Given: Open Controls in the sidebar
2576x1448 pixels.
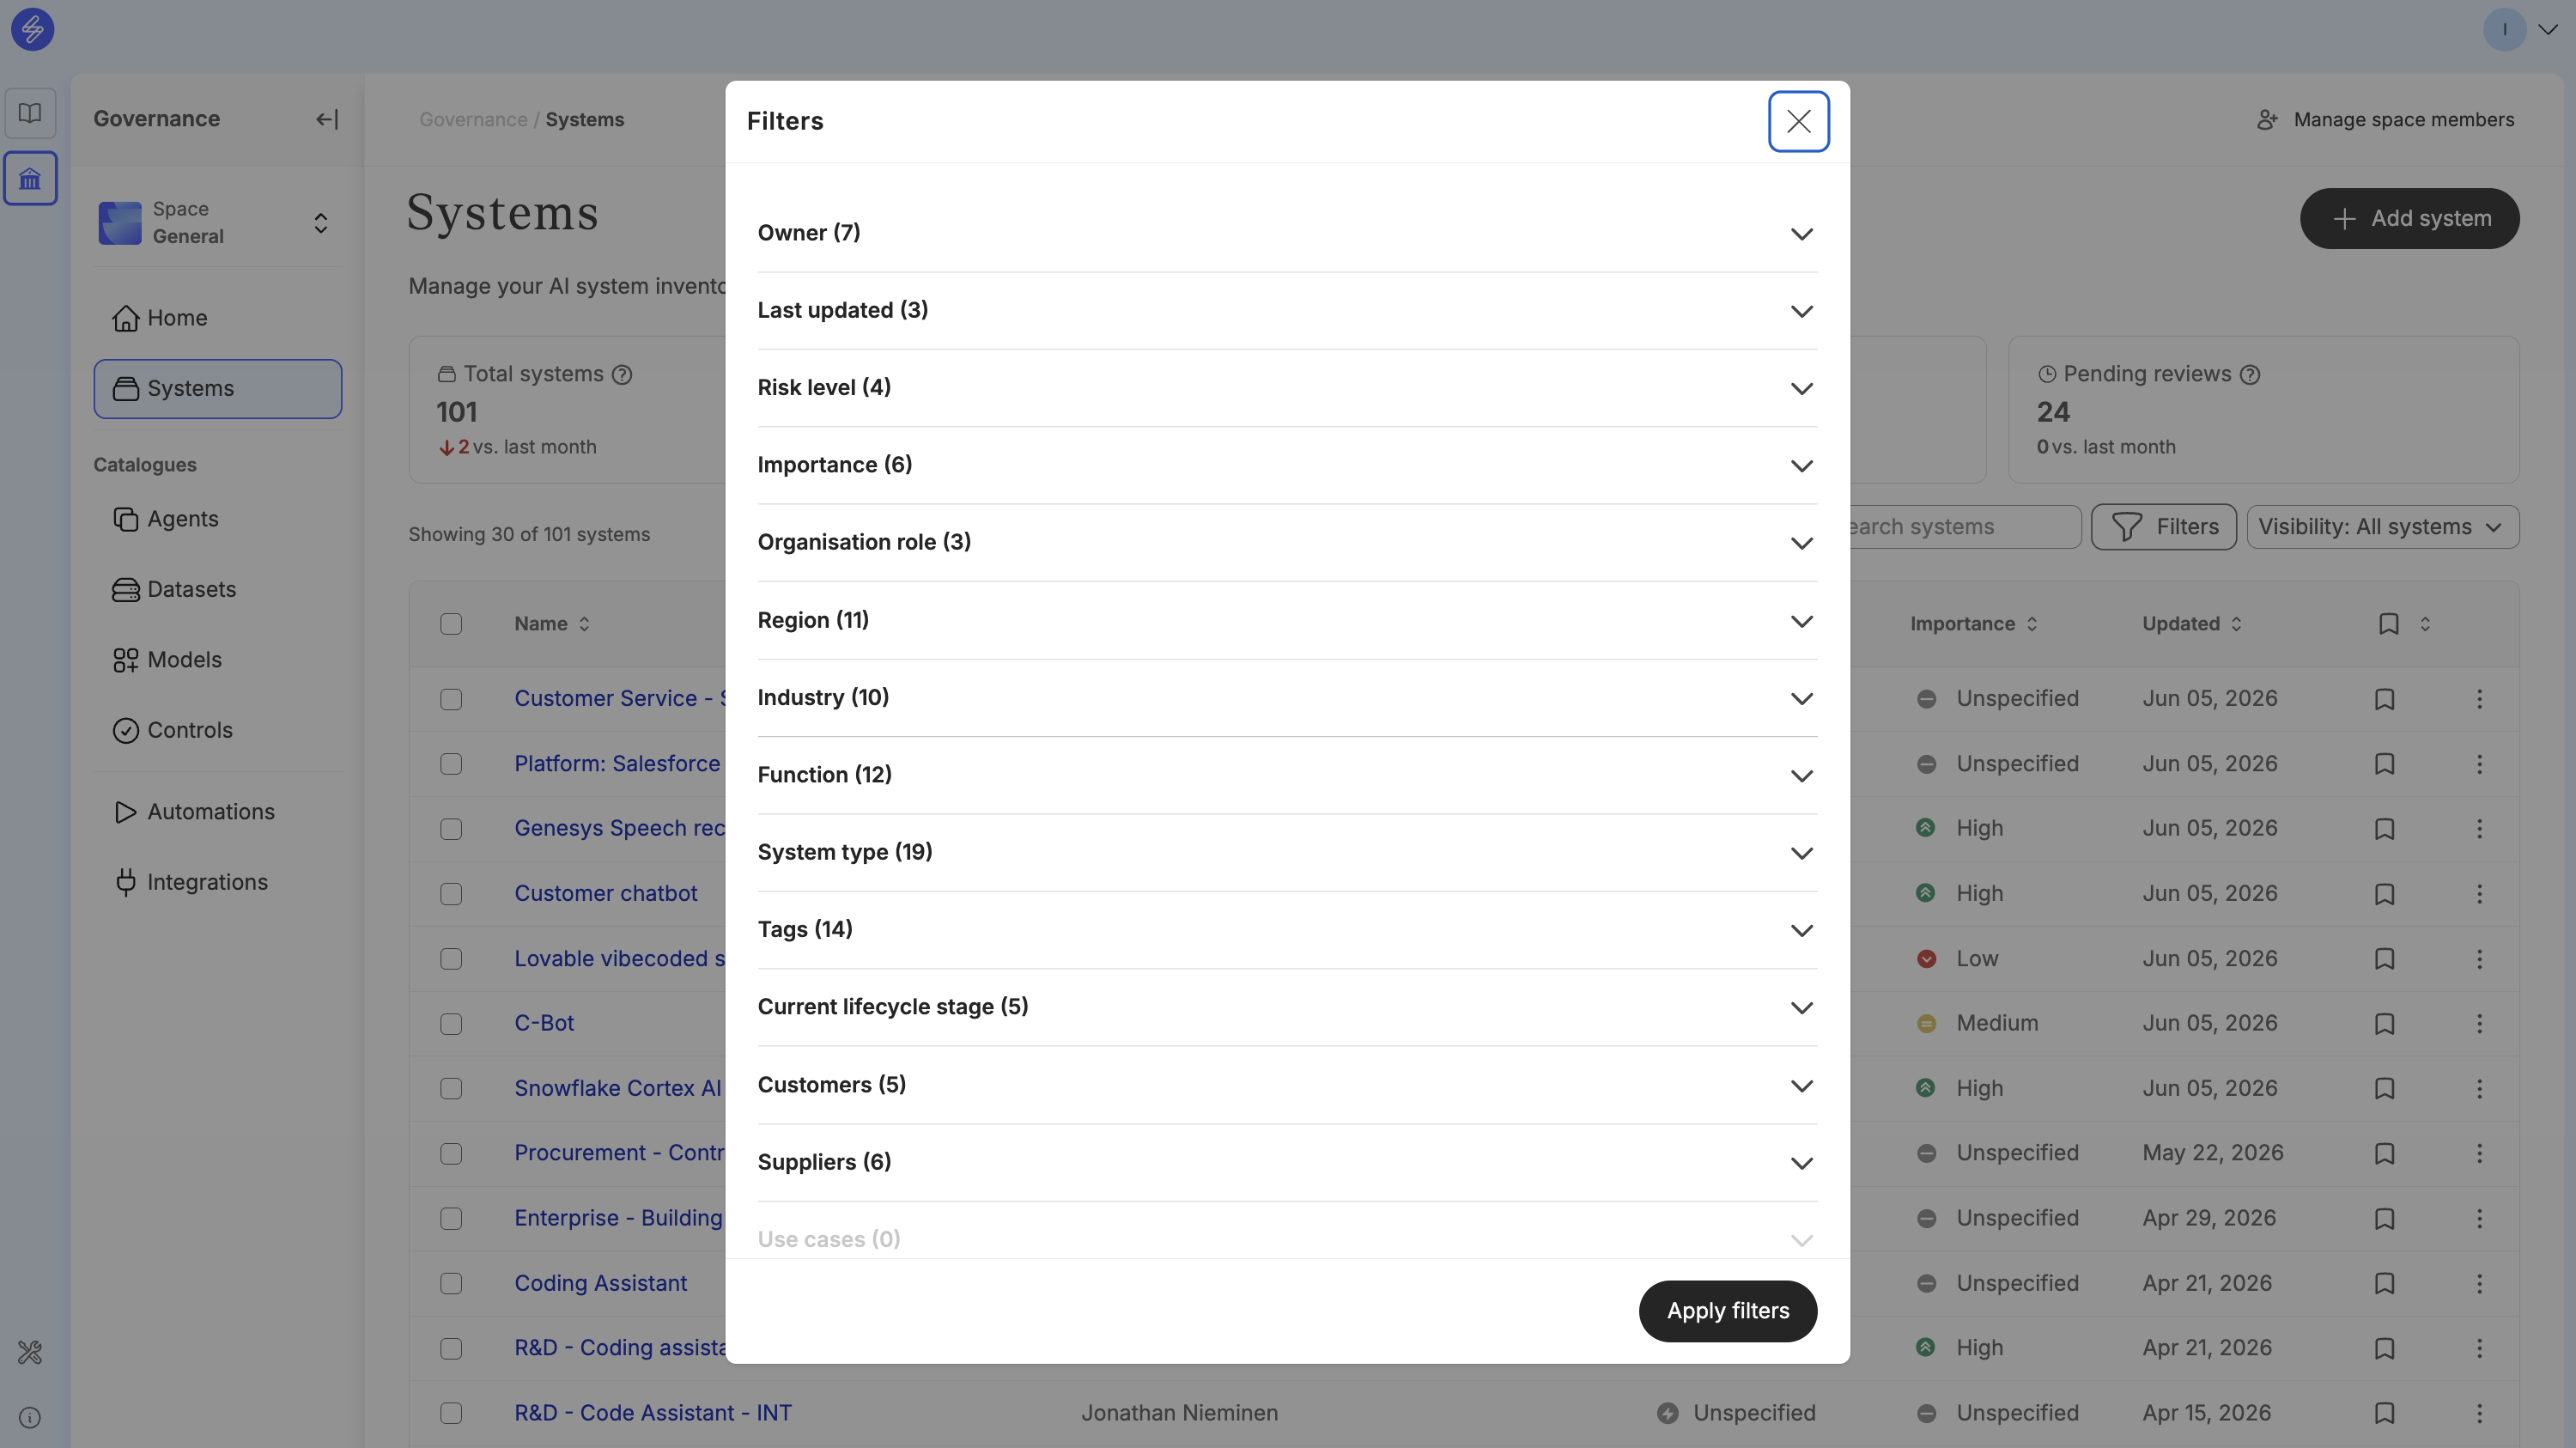Looking at the screenshot, I should pyautogui.click(x=218, y=731).
